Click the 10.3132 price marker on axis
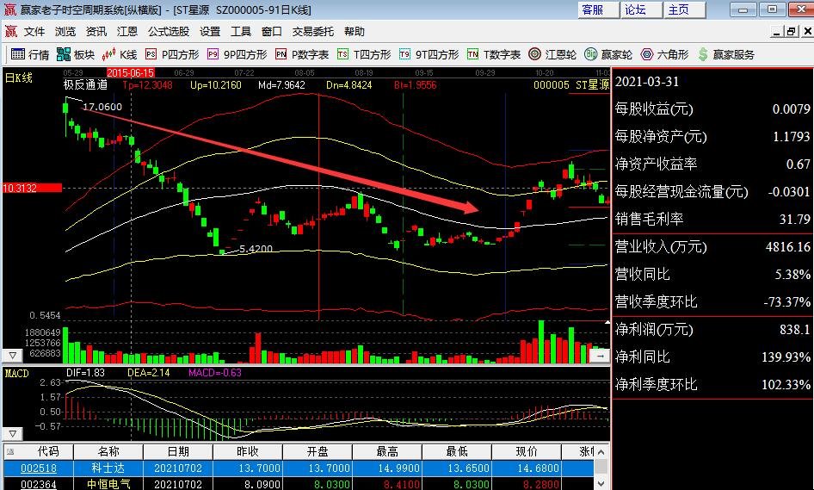This screenshot has width=814, height=490. click(32, 188)
